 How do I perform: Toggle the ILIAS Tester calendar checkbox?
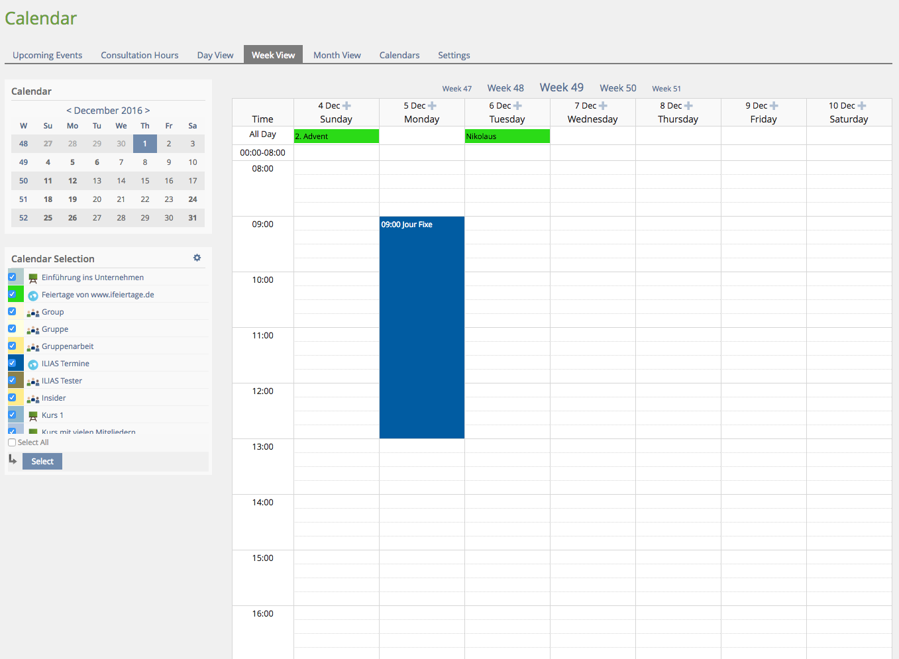click(12, 380)
